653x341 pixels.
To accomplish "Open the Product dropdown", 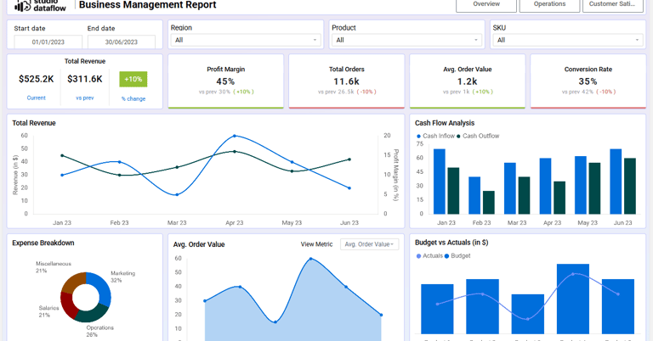I will [x=407, y=40].
